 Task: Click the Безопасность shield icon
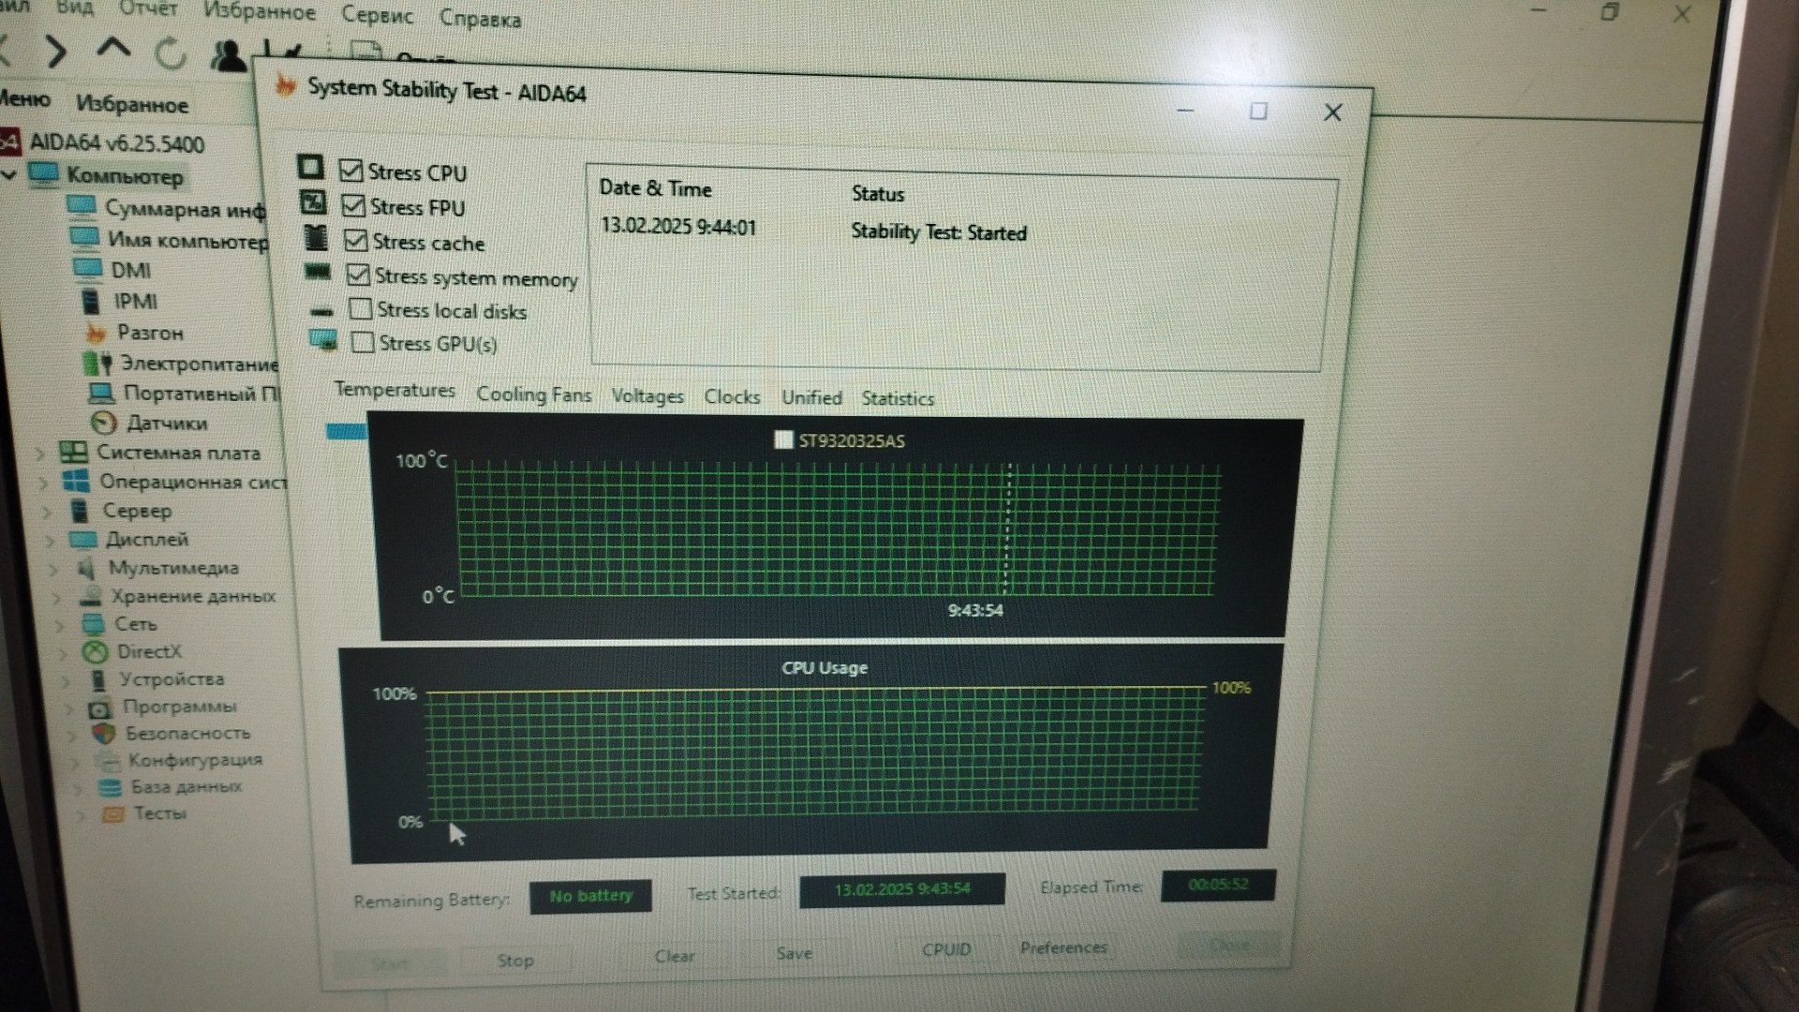click(104, 734)
